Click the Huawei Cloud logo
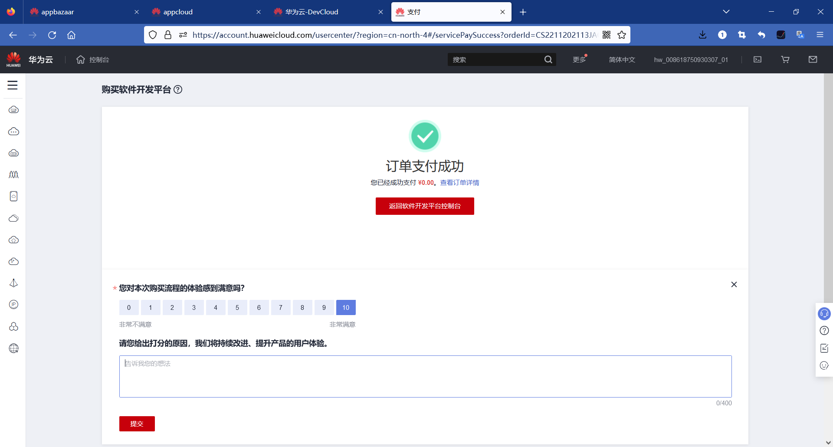The width and height of the screenshot is (833, 447). click(13, 59)
